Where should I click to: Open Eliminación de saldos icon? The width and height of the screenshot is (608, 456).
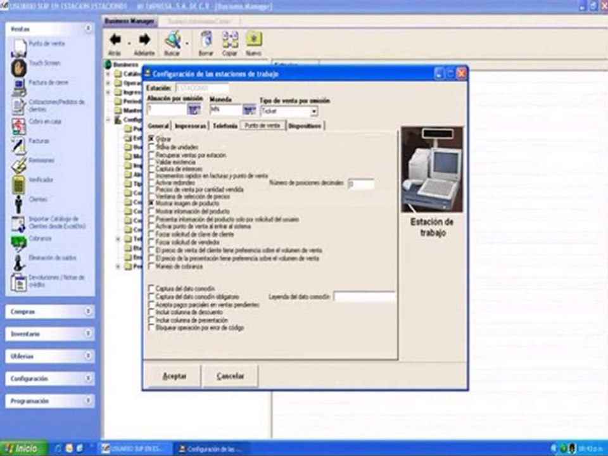click(18, 262)
